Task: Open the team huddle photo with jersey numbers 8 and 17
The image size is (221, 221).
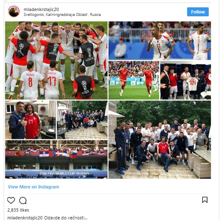Action: [x=56, y=60]
